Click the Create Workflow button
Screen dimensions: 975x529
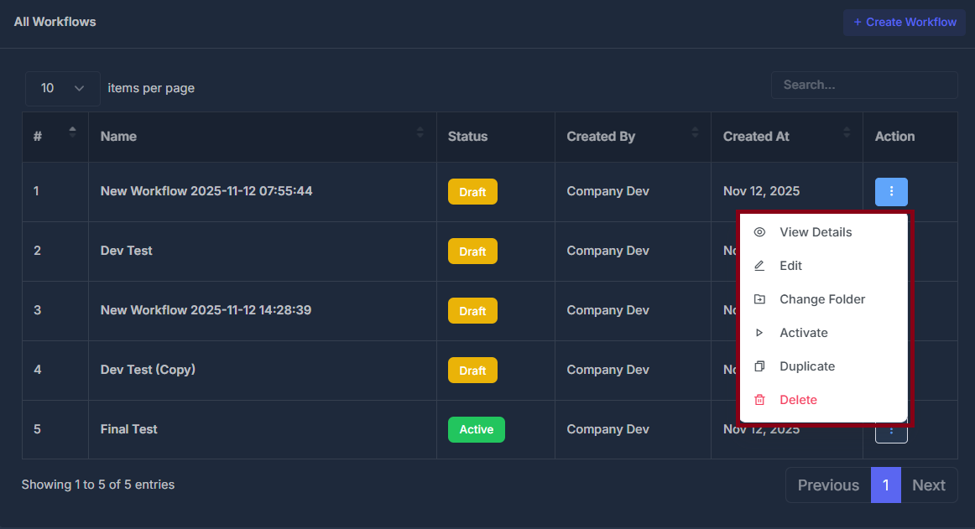tap(904, 23)
